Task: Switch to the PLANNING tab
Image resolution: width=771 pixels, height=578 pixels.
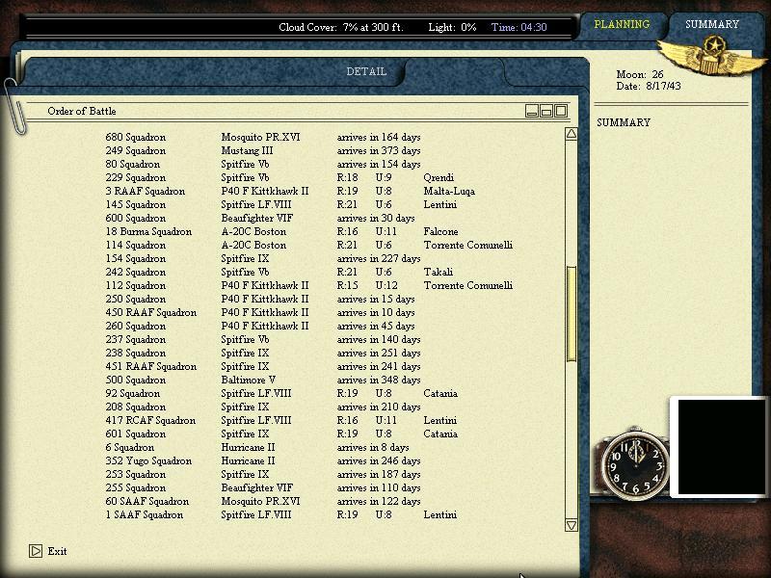Action: coord(622,24)
